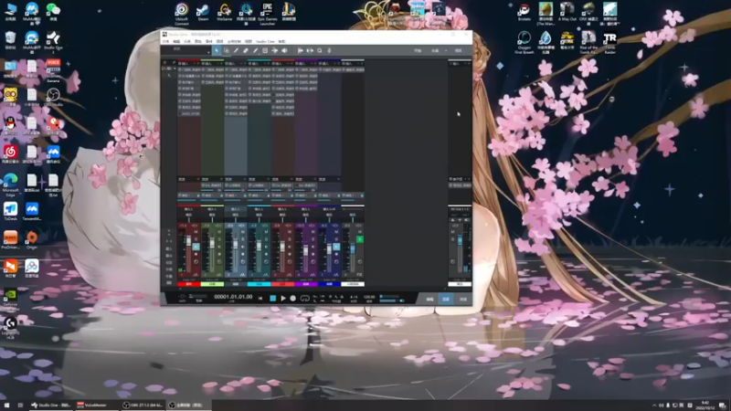731x411 pixels.
Task: Open toolbar quantize dropdown arrow at left
Action: (x=208, y=52)
